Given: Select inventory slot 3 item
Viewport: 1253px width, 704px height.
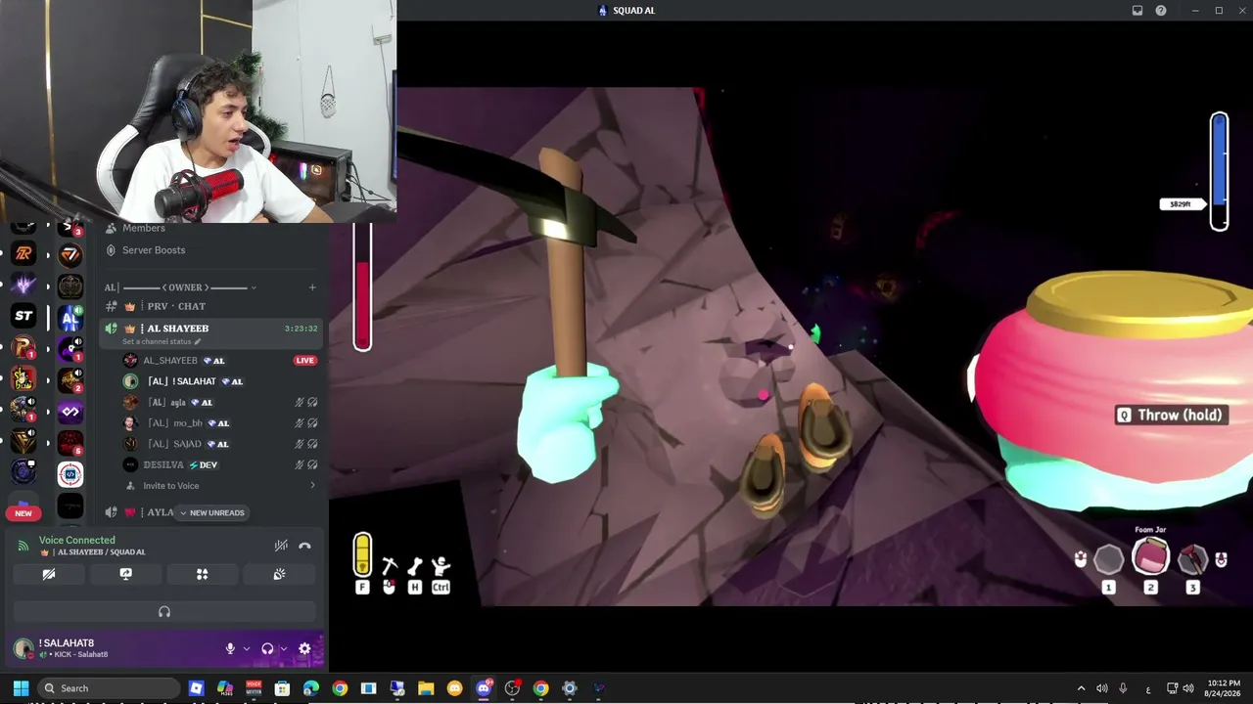Looking at the screenshot, I should click(1191, 559).
